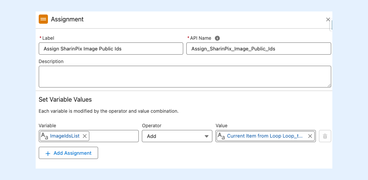The image size is (368, 180).
Task: Click the Description box resize handle
Action: pos(329,85)
